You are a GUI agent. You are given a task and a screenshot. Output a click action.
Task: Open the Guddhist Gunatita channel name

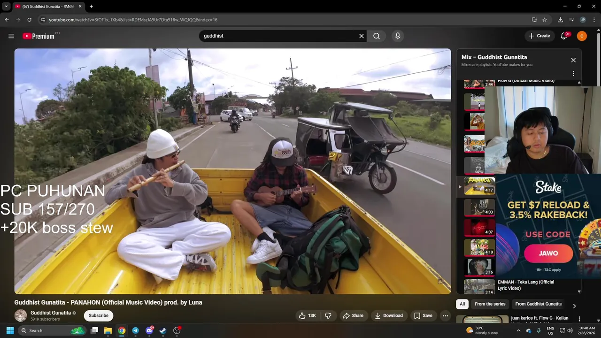(51, 313)
